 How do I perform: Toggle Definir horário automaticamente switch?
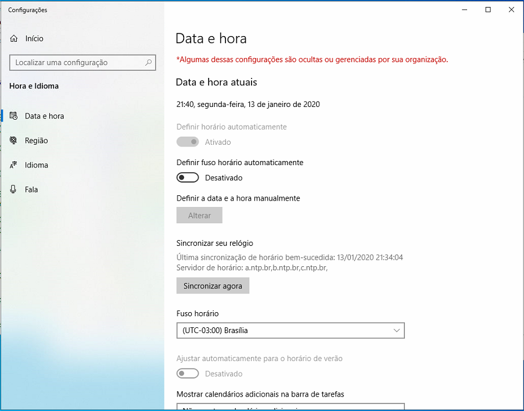188,142
